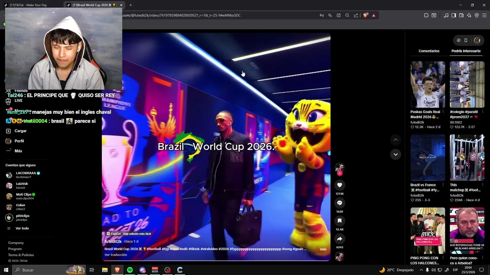Open 'Puskas Goals Real Madrid 2026' thumbnail
This screenshot has height=275, width=490.
point(428,84)
